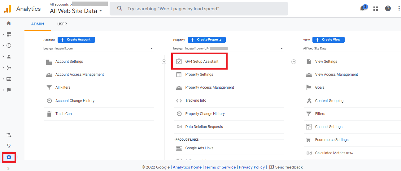This screenshot has height=171, width=401.
Task: Open the notifications bell icon
Action: tap(362, 8)
